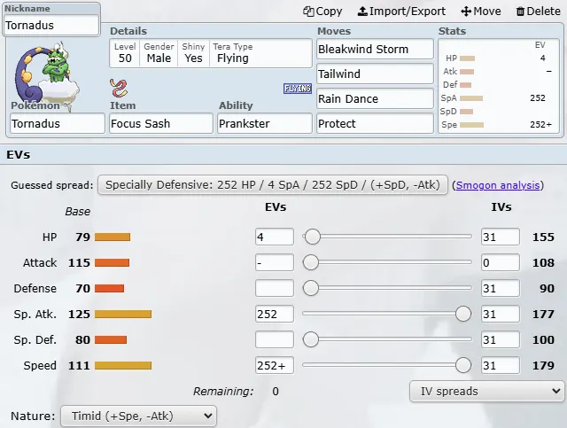The image size is (567, 428).
Task: Open the Nature dropdown showing Timid
Action: point(139,416)
